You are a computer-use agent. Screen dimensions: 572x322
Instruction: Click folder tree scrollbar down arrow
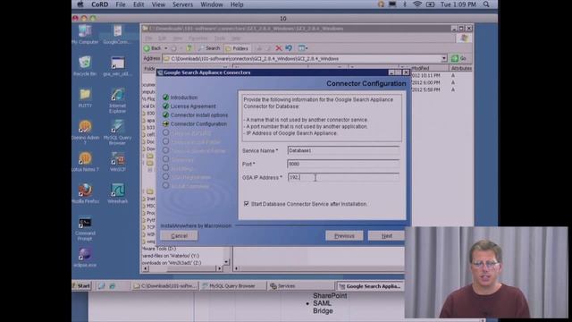click(226, 261)
